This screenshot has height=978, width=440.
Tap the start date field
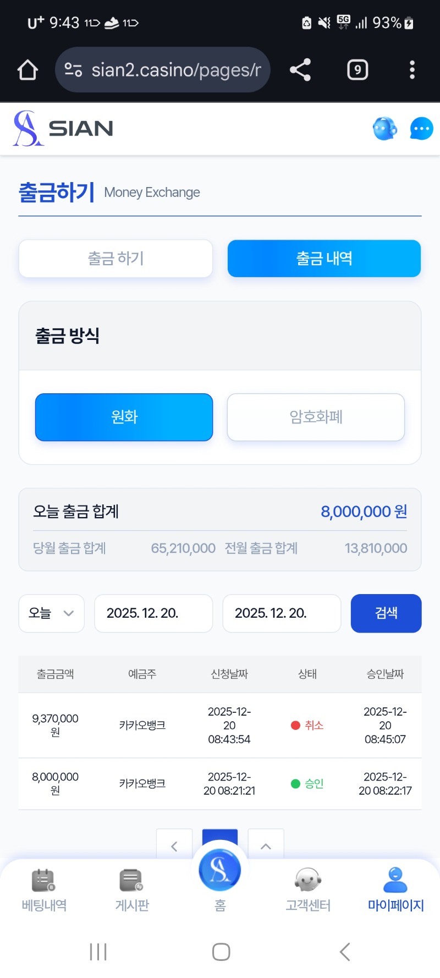coord(153,613)
